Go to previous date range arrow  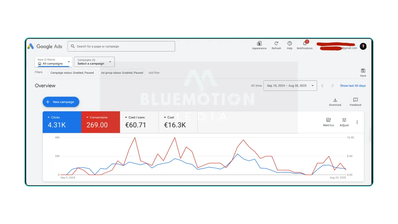click(322, 86)
